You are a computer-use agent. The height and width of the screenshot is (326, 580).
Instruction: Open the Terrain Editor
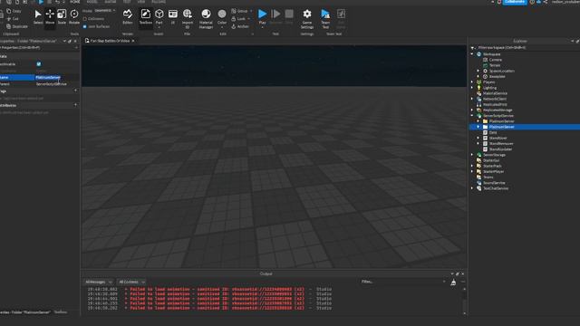point(128,16)
